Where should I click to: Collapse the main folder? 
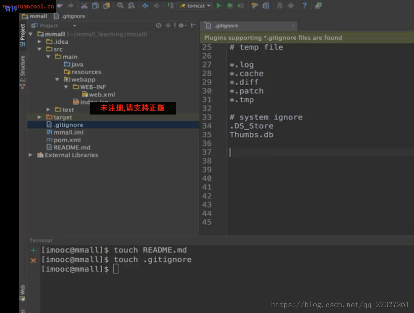(48, 57)
